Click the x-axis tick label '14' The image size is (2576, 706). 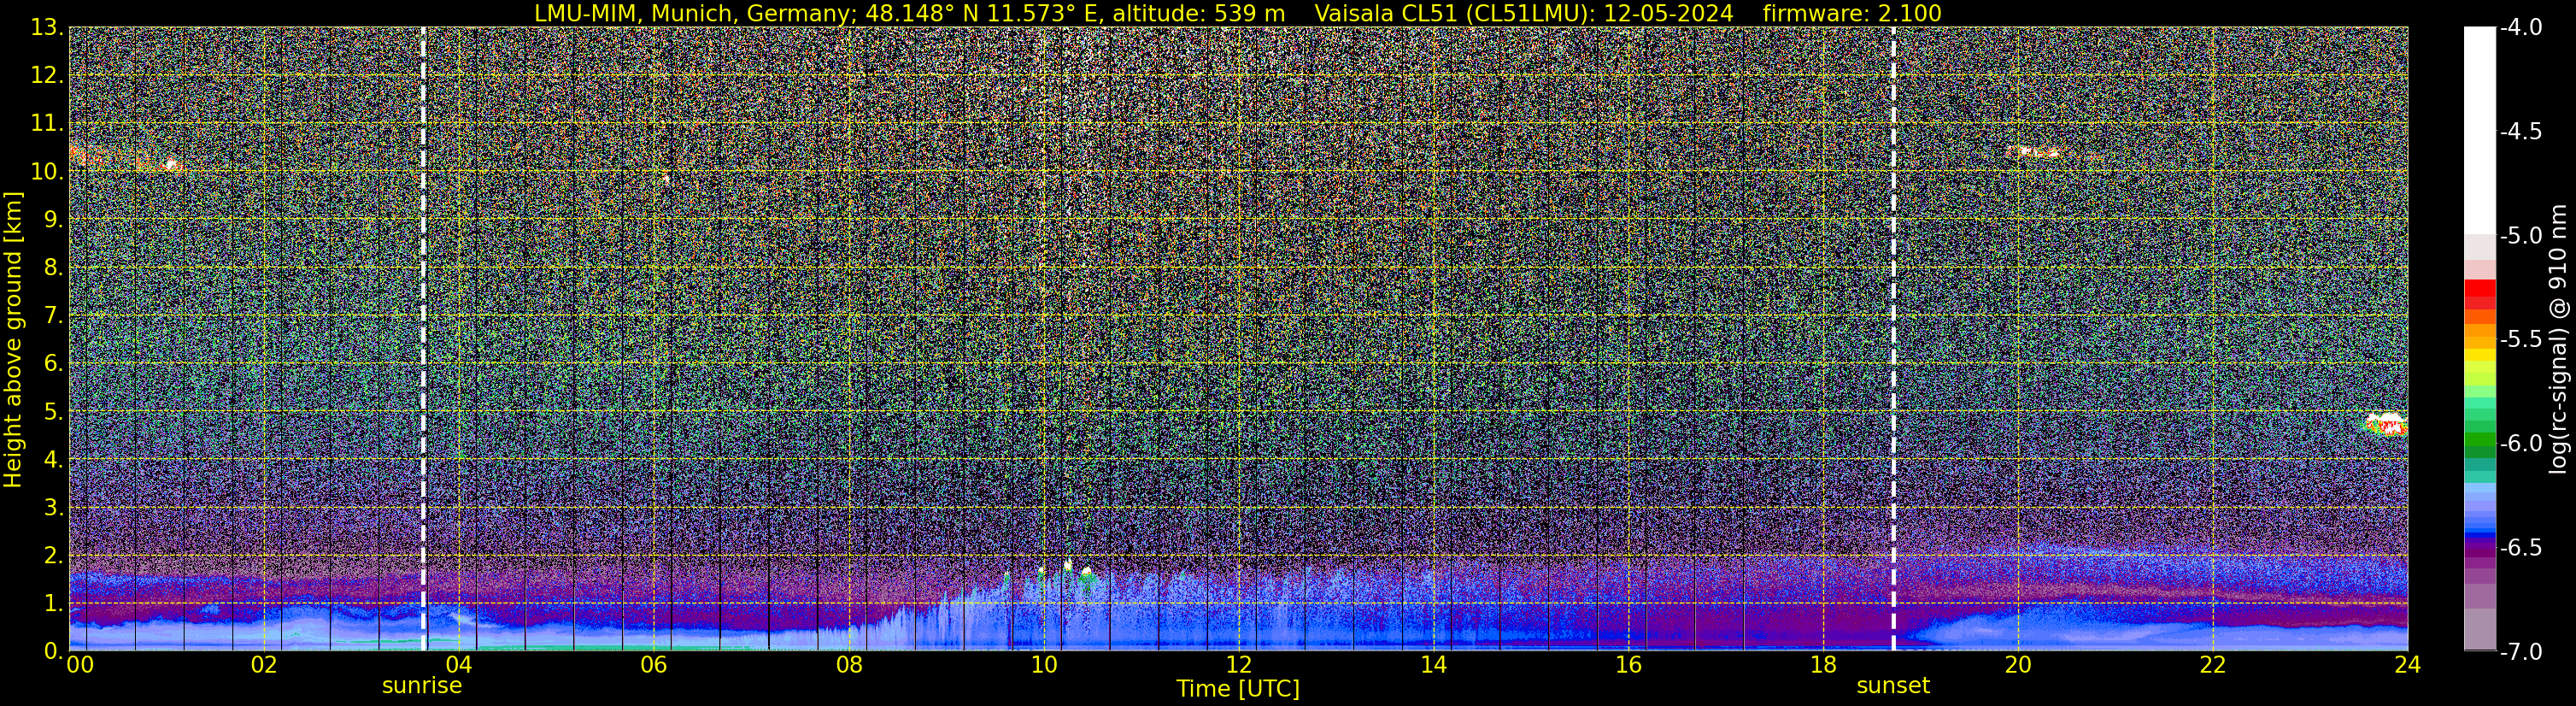1433,665
